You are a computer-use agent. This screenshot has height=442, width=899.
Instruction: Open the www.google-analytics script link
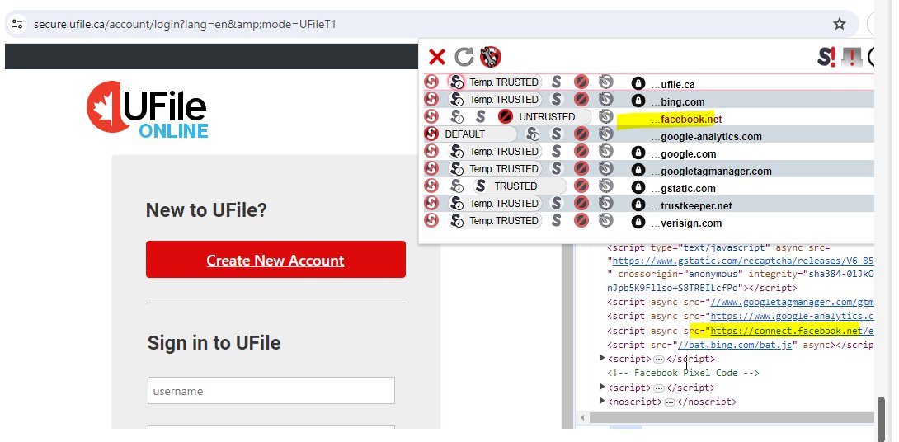coord(792,317)
